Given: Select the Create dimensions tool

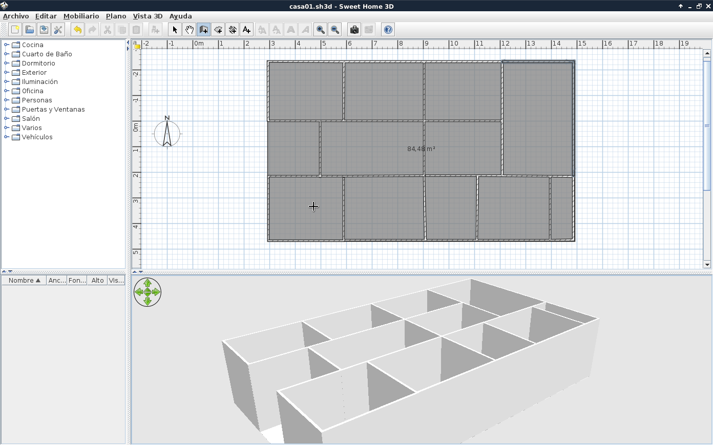Looking at the screenshot, I should [232, 30].
